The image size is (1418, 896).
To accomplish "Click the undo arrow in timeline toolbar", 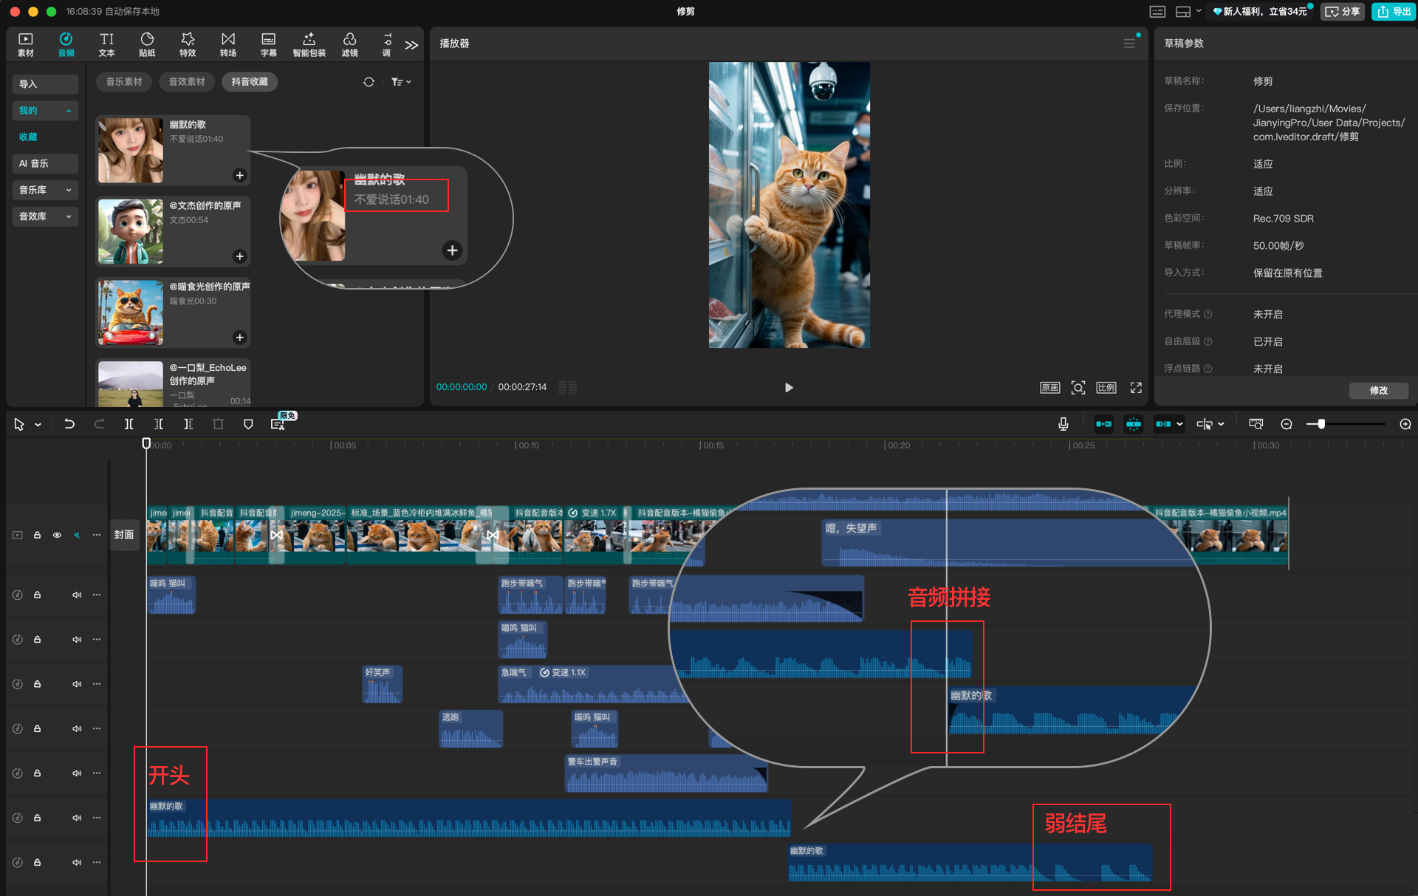I will coord(69,424).
